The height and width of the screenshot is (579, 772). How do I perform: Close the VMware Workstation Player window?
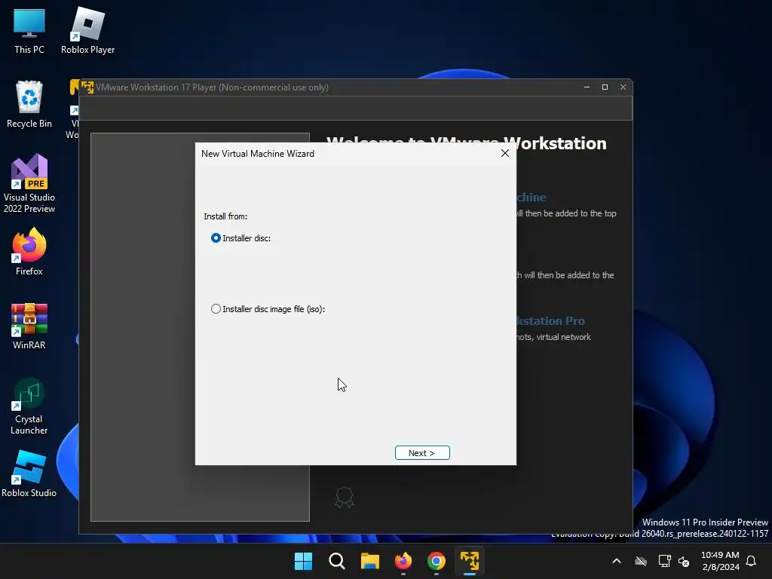click(x=623, y=87)
